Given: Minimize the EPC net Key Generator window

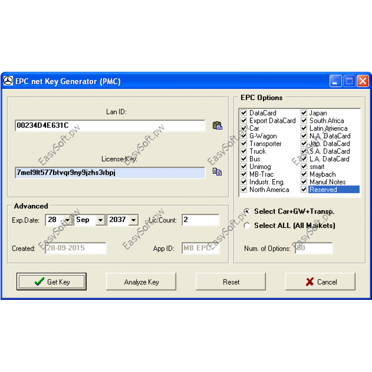Looking at the screenshot, I should (336, 81).
